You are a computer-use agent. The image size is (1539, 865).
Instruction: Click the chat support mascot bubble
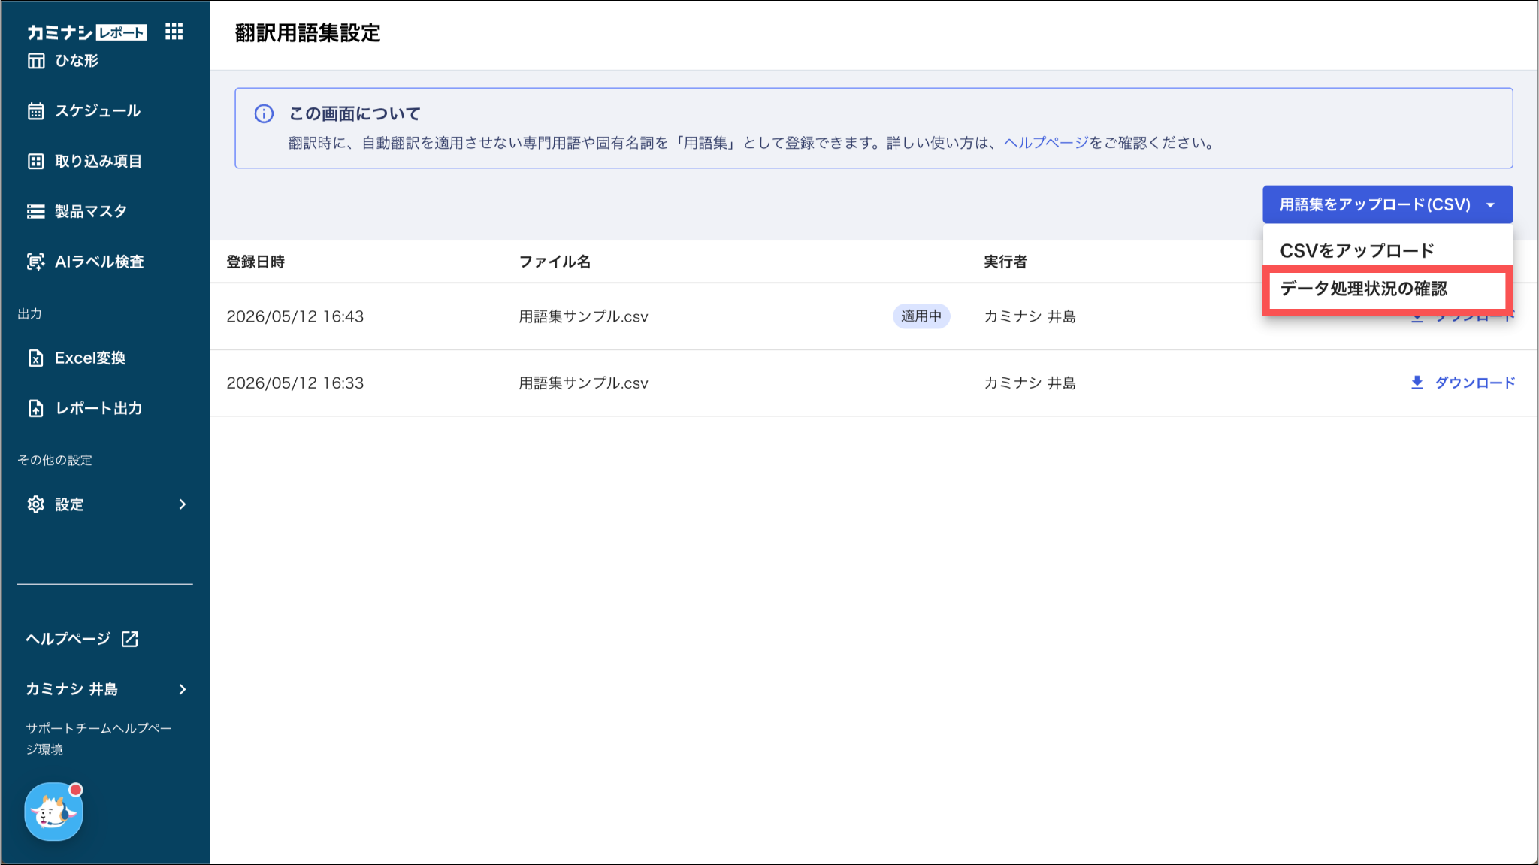pos(53,812)
